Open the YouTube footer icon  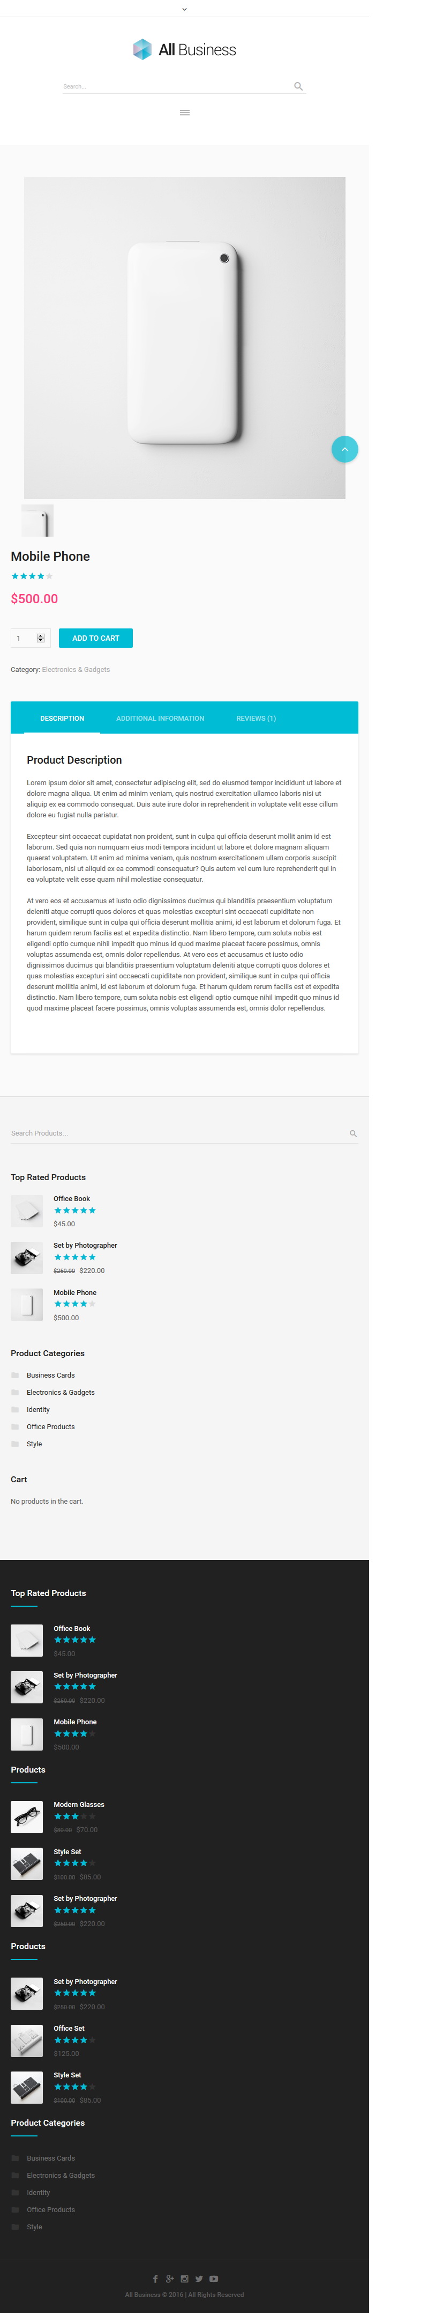(214, 2279)
